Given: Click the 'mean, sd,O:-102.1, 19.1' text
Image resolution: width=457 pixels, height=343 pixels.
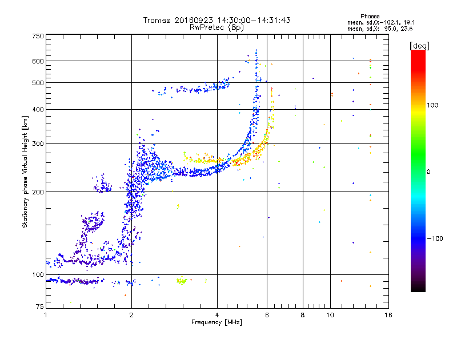Looking at the screenshot, I should [381, 22].
